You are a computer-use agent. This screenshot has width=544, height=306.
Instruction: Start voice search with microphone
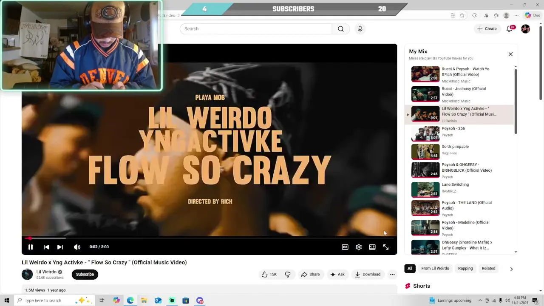tap(360, 29)
